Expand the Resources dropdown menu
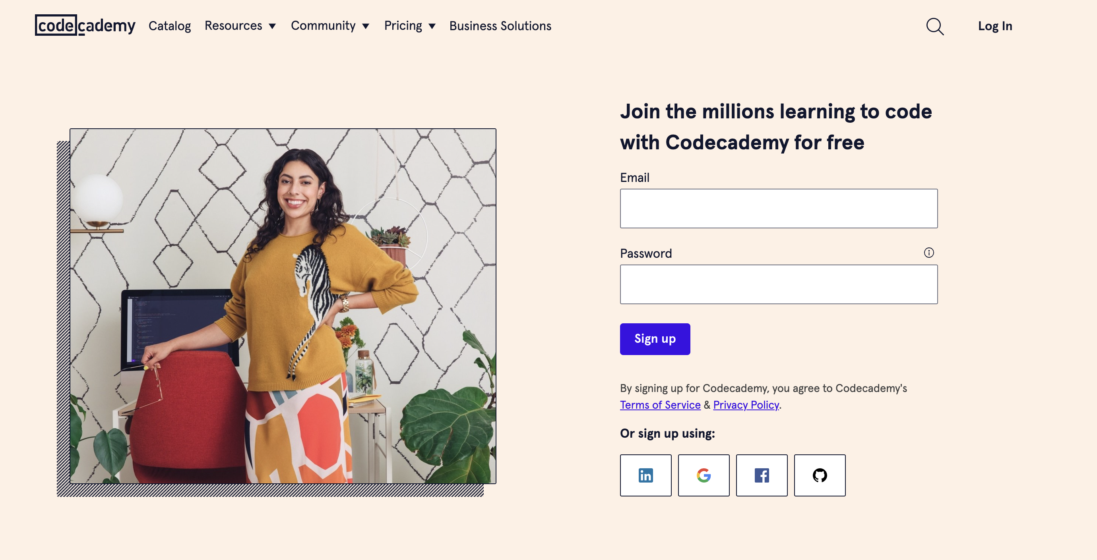Viewport: 1097px width, 560px height. coord(241,26)
